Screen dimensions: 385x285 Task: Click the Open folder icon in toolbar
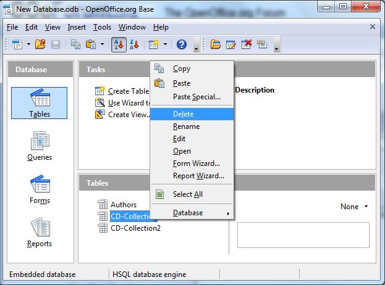click(x=40, y=44)
